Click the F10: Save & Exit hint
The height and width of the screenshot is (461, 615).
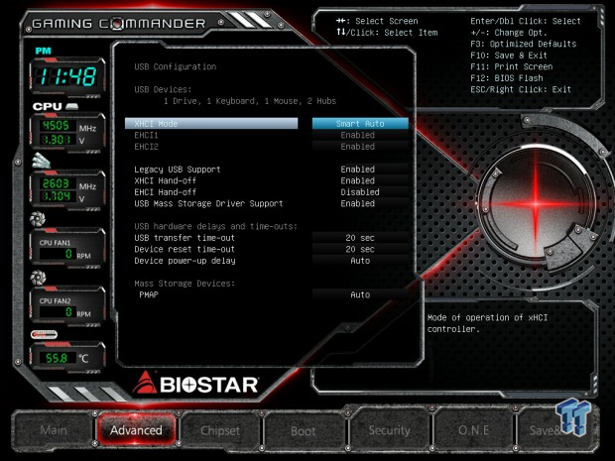click(x=509, y=56)
